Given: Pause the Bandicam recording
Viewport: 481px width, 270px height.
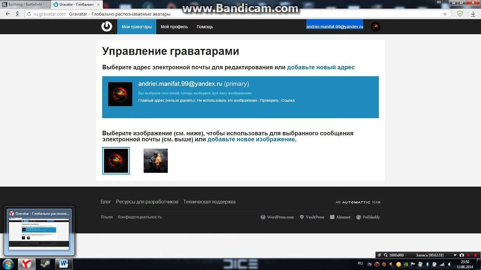Looking at the screenshot, I should pos(469,255).
